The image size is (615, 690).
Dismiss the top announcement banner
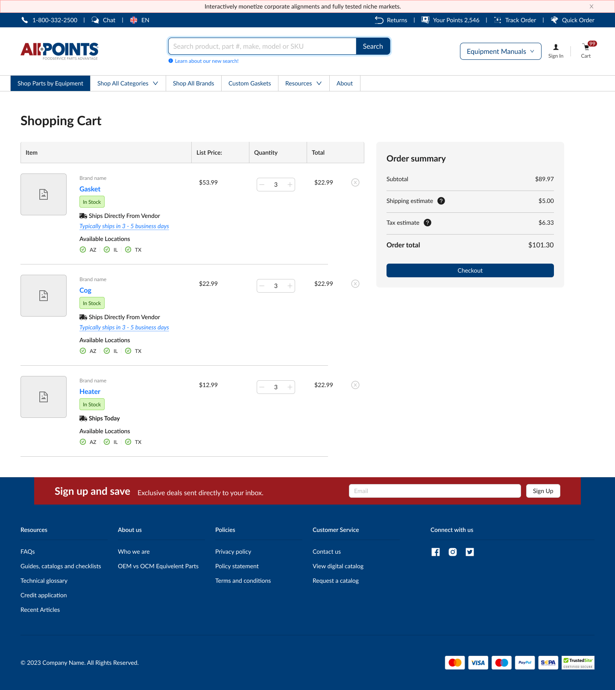pyautogui.click(x=591, y=6)
